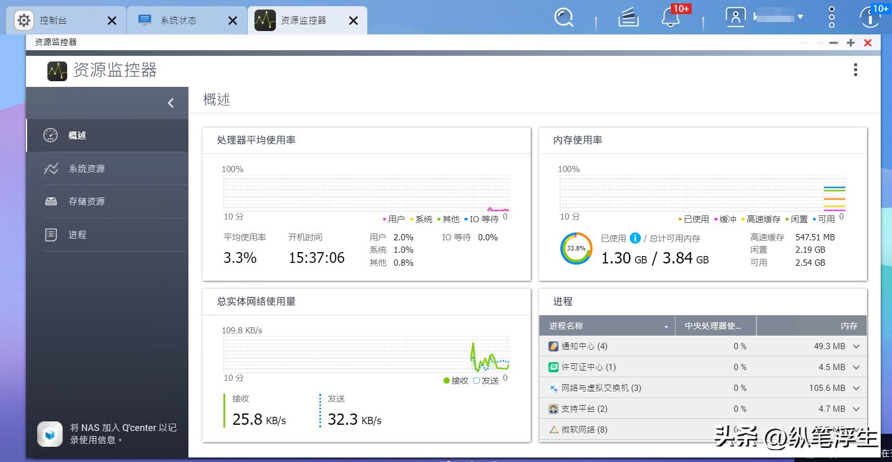
Task: Click the 15:37:06 uptime value
Action: pos(317,258)
